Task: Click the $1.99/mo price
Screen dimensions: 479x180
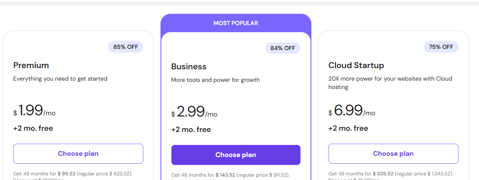Action: 34,111
